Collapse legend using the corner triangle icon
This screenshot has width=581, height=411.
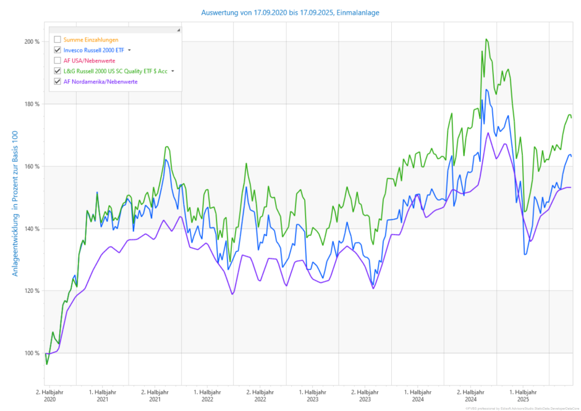pos(178,30)
